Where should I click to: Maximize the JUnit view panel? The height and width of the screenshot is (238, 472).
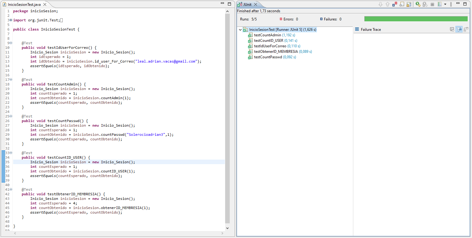point(465,4)
